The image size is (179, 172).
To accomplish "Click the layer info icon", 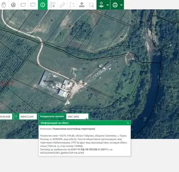I will (102, 5).
